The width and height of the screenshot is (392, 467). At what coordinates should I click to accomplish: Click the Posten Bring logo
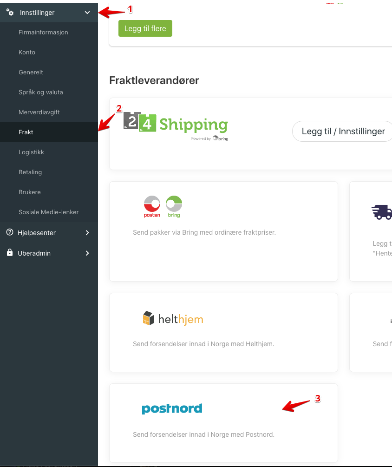coord(163,207)
